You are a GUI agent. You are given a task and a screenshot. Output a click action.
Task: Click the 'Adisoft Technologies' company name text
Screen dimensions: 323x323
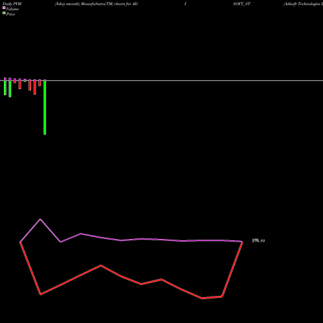[x=302, y=4]
